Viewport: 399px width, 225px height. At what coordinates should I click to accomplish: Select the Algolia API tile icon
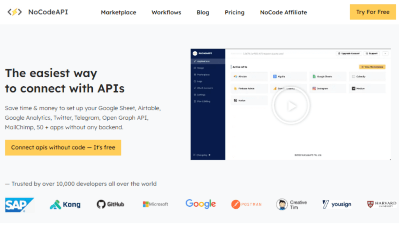coord(275,77)
